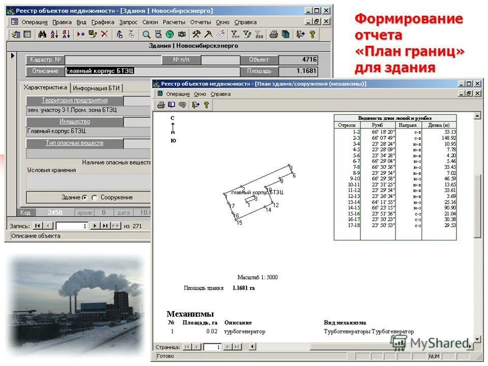Click the Объект value 4716
488x366 pixels.
pyautogui.click(x=298, y=59)
